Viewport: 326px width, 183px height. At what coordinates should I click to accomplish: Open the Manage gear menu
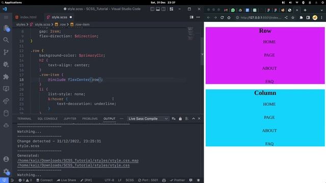(x=6, y=171)
